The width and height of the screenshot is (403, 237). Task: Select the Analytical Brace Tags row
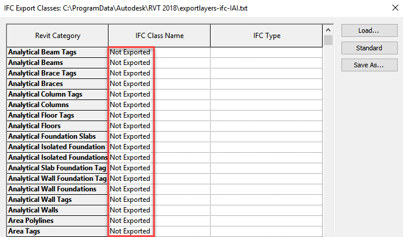pyautogui.click(x=57, y=73)
